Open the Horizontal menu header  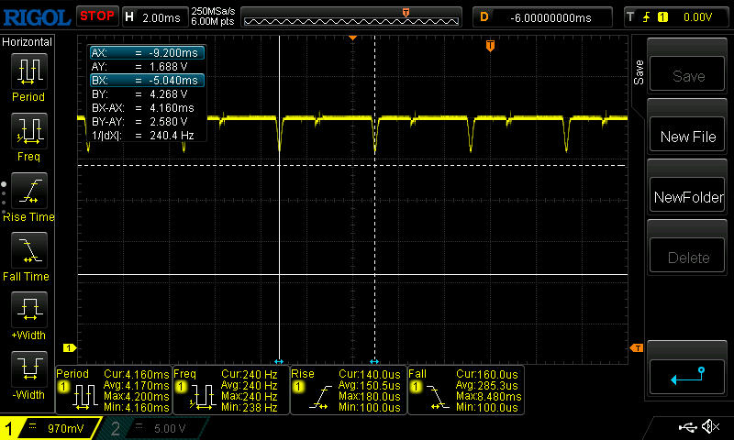(x=28, y=42)
